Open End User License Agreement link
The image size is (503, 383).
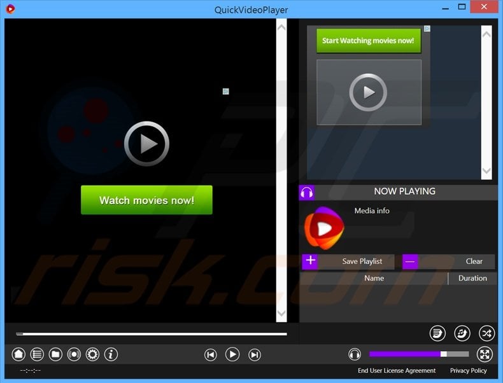pos(397,370)
